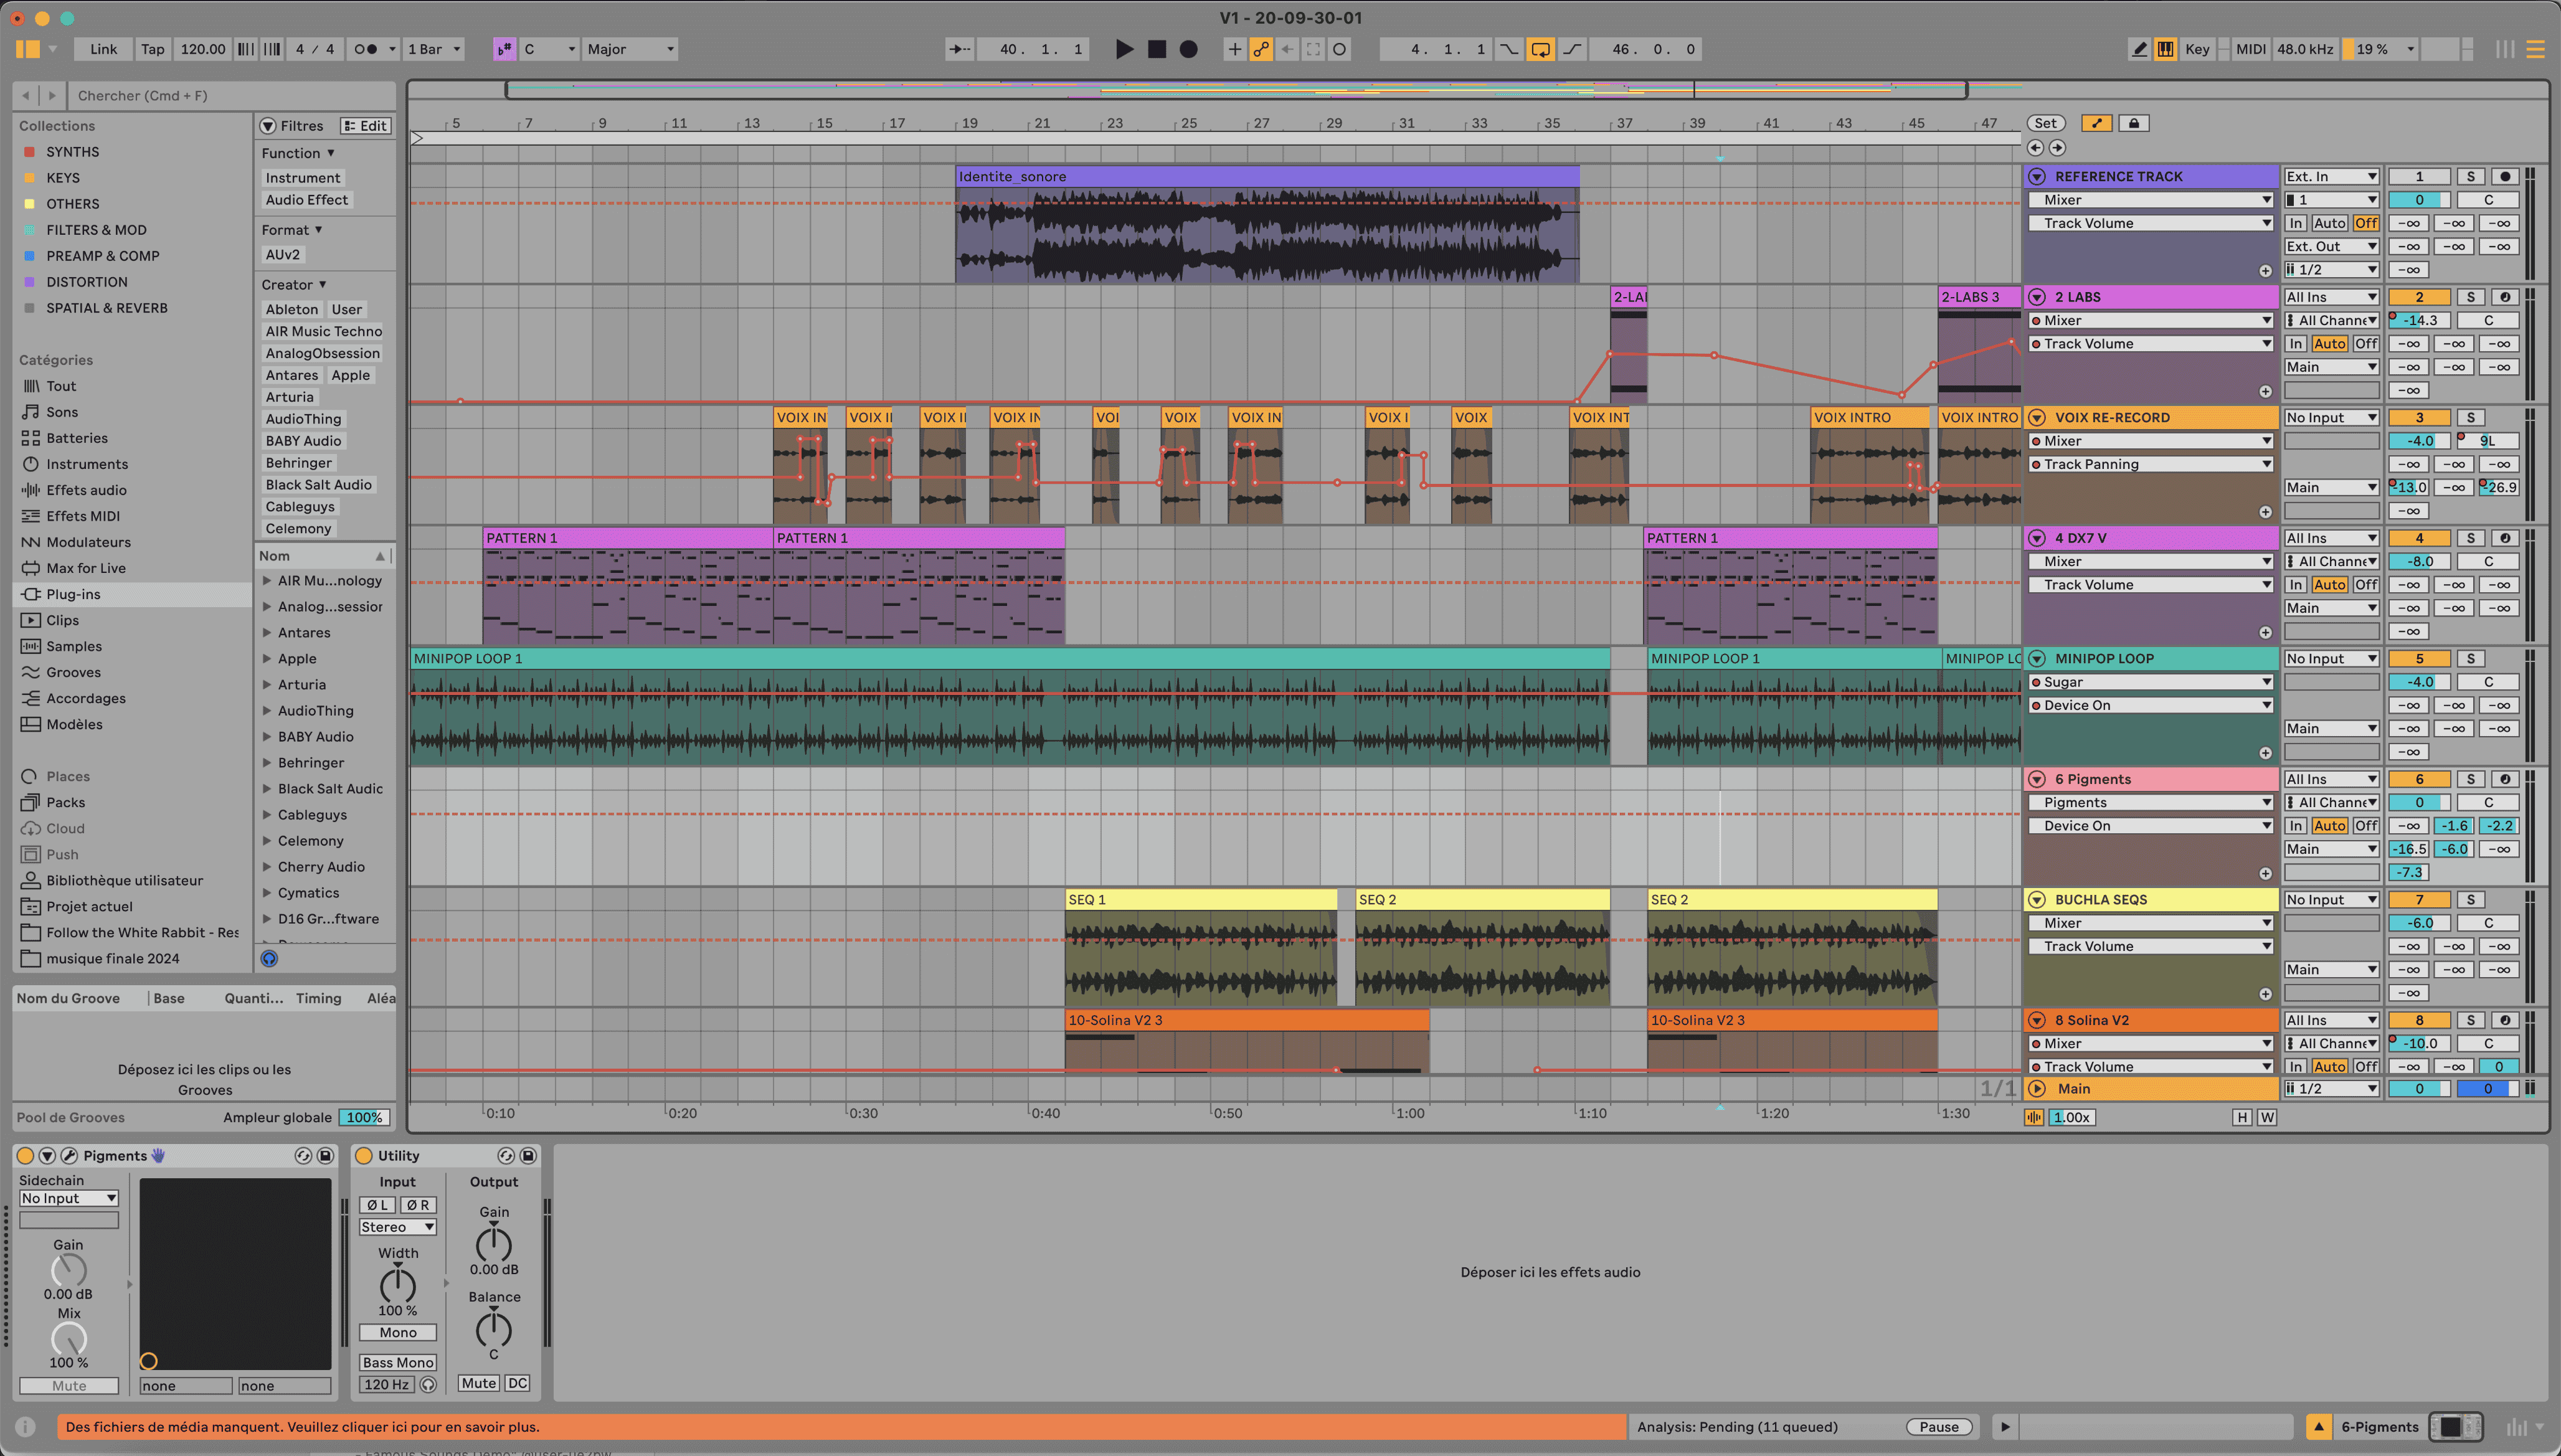Click the Pause analysis button
2561x1456 pixels.
click(1938, 1427)
